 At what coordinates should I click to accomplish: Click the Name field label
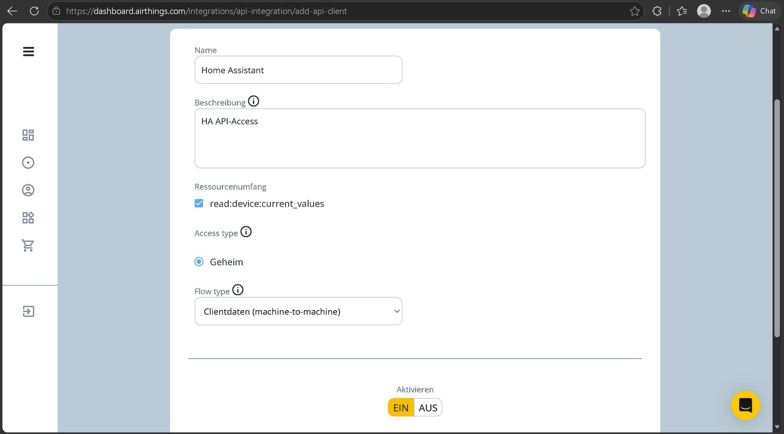205,50
